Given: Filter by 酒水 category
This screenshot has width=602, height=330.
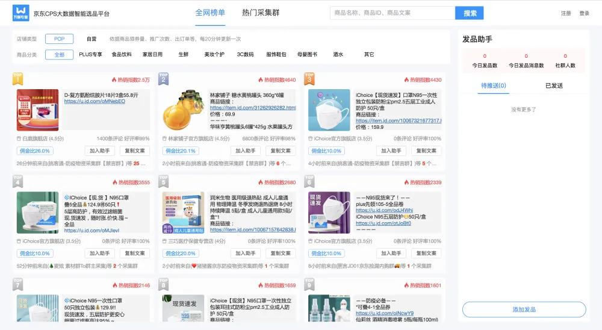Looking at the screenshot, I should pyautogui.click(x=338, y=55).
